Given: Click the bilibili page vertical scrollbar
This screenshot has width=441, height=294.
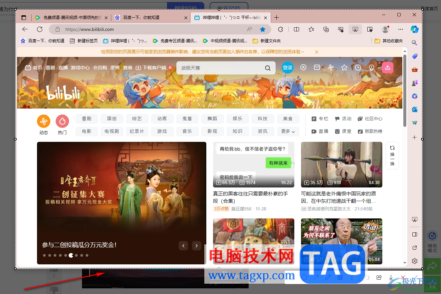Looking at the screenshot, I should coord(405,91).
